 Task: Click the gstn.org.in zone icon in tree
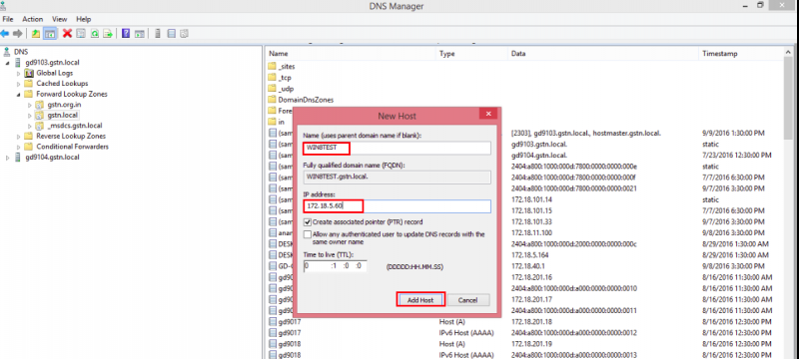tap(40, 105)
